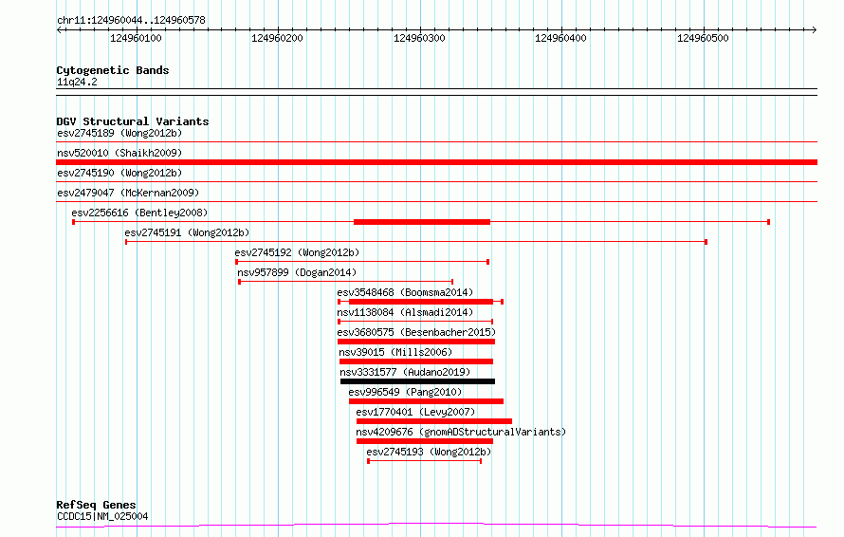Click the esv1770401 (Levy2007) label

point(415,412)
